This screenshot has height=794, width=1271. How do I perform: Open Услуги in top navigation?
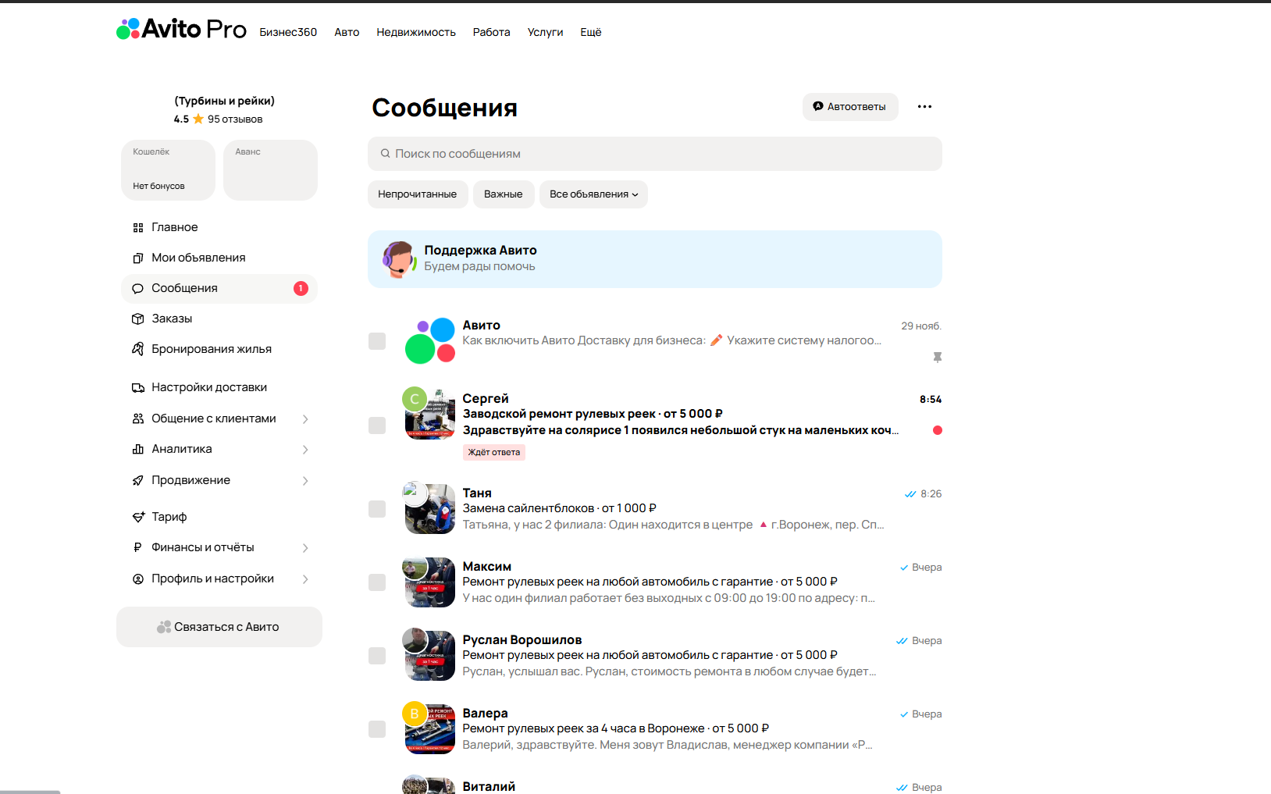pos(545,32)
